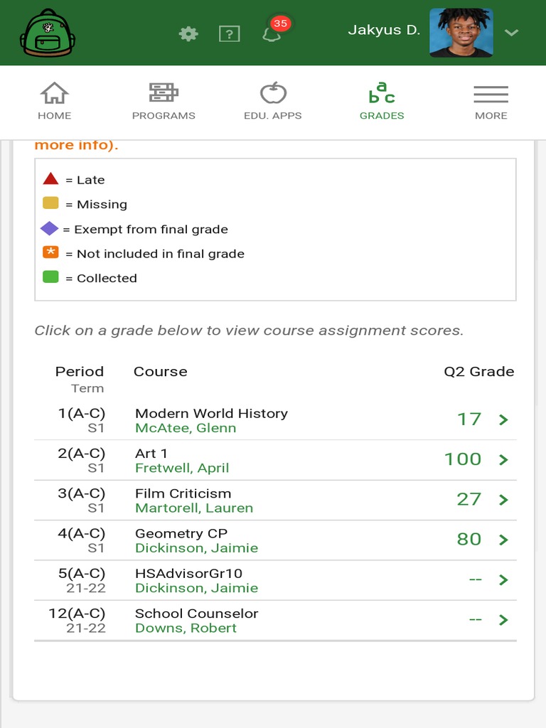The width and height of the screenshot is (546, 728).
Task: Click the yellow Missing legend swatch
Action: pos(50,203)
